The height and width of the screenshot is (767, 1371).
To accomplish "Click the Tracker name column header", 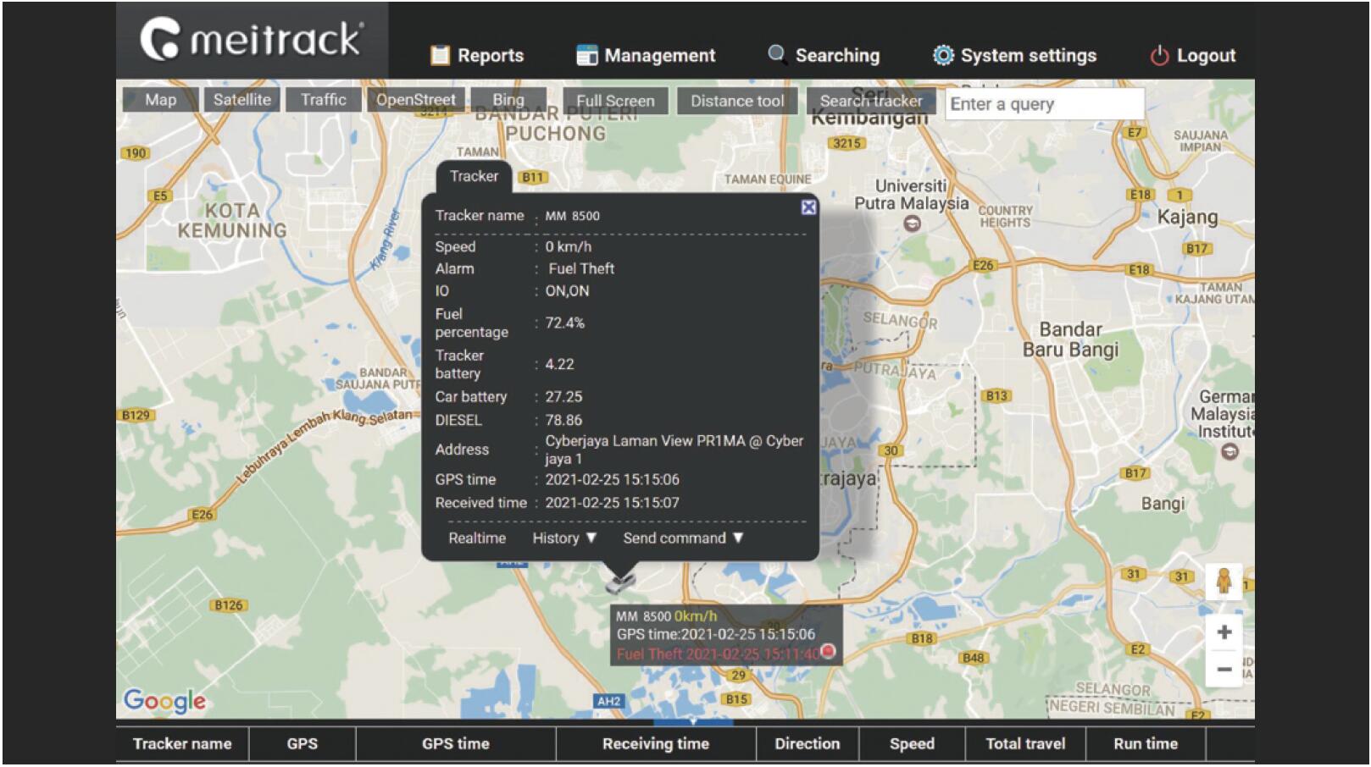I will (182, 744).
